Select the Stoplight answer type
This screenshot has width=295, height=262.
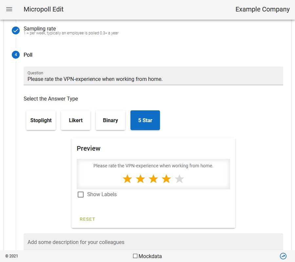pos(41,120)
